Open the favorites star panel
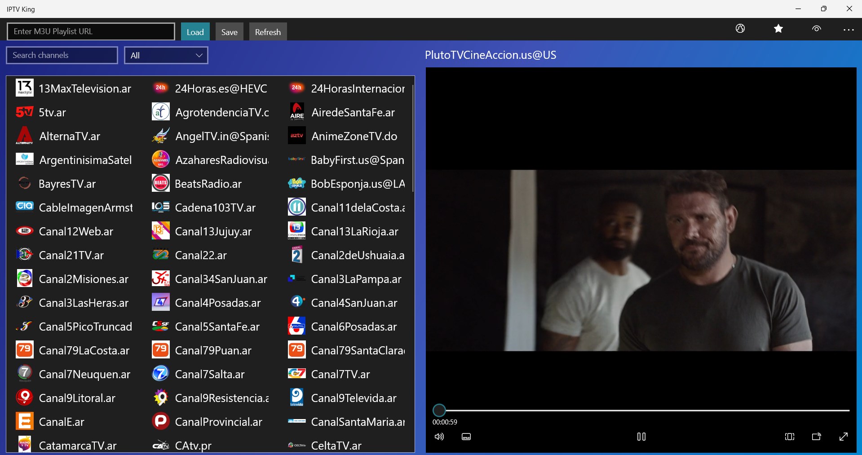This screenshot has height=455, width=862. [778, 29]
